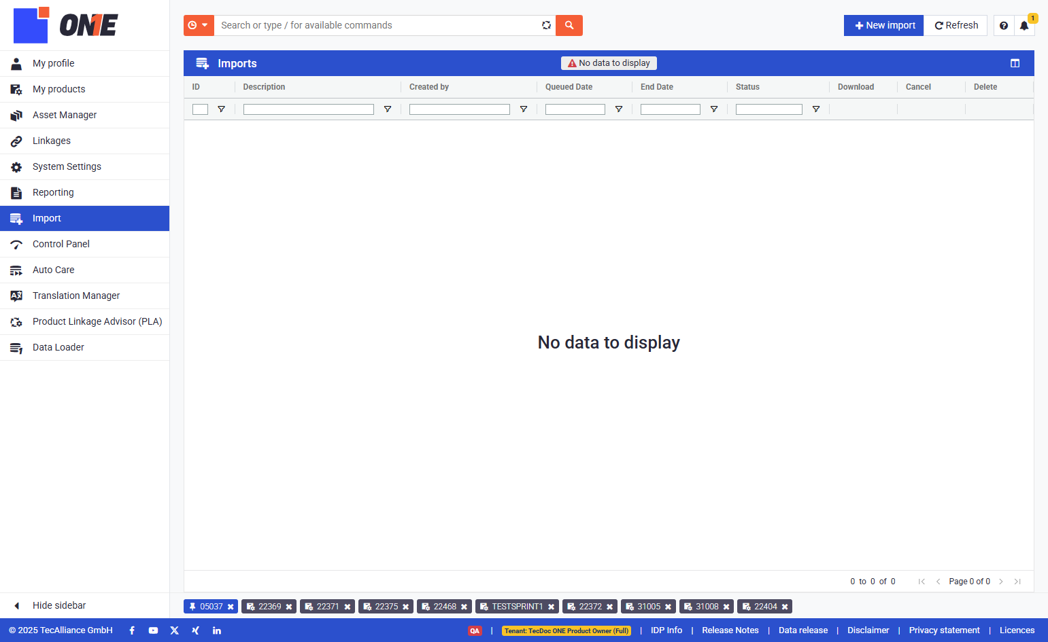The image size is (1048, 642).
Task: Toggle column chooser icon in Imports header
Action: coord(1015,63)
